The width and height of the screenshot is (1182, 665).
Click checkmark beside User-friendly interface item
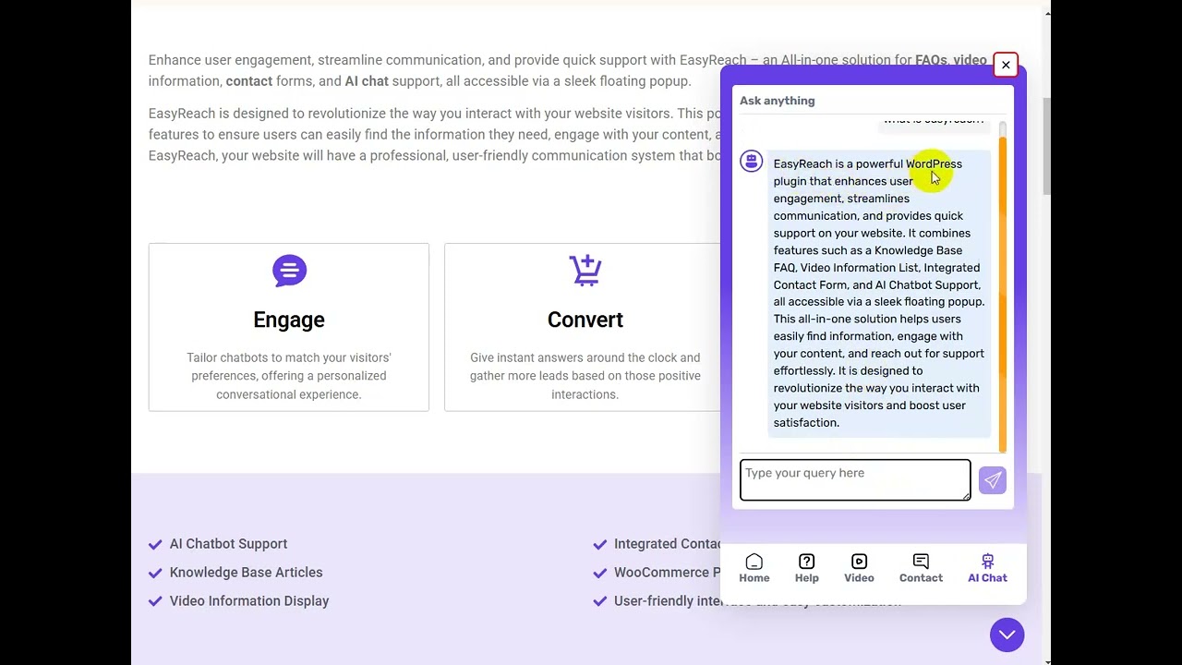click(600, 601)
